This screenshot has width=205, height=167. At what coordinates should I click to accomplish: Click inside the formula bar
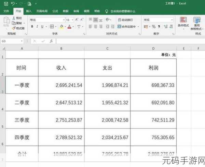131,41
